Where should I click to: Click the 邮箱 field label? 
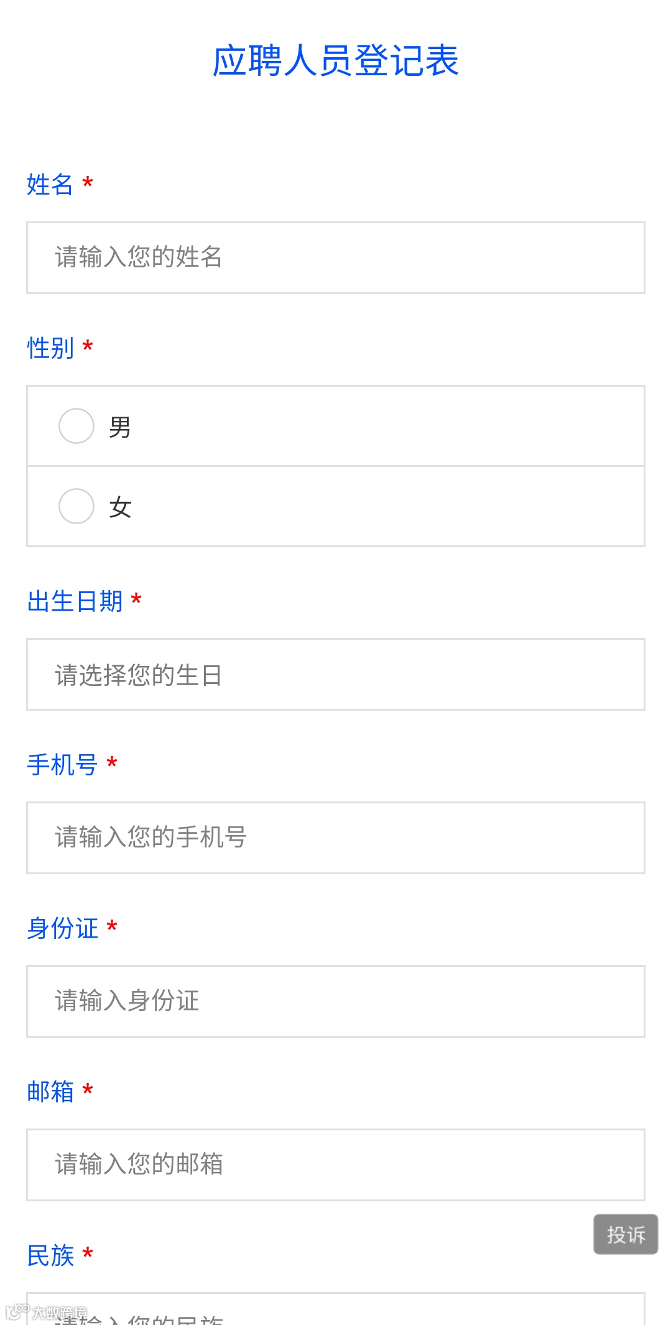coord(50,1092)
